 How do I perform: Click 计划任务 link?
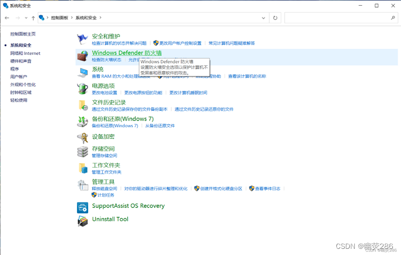point(106,195)
